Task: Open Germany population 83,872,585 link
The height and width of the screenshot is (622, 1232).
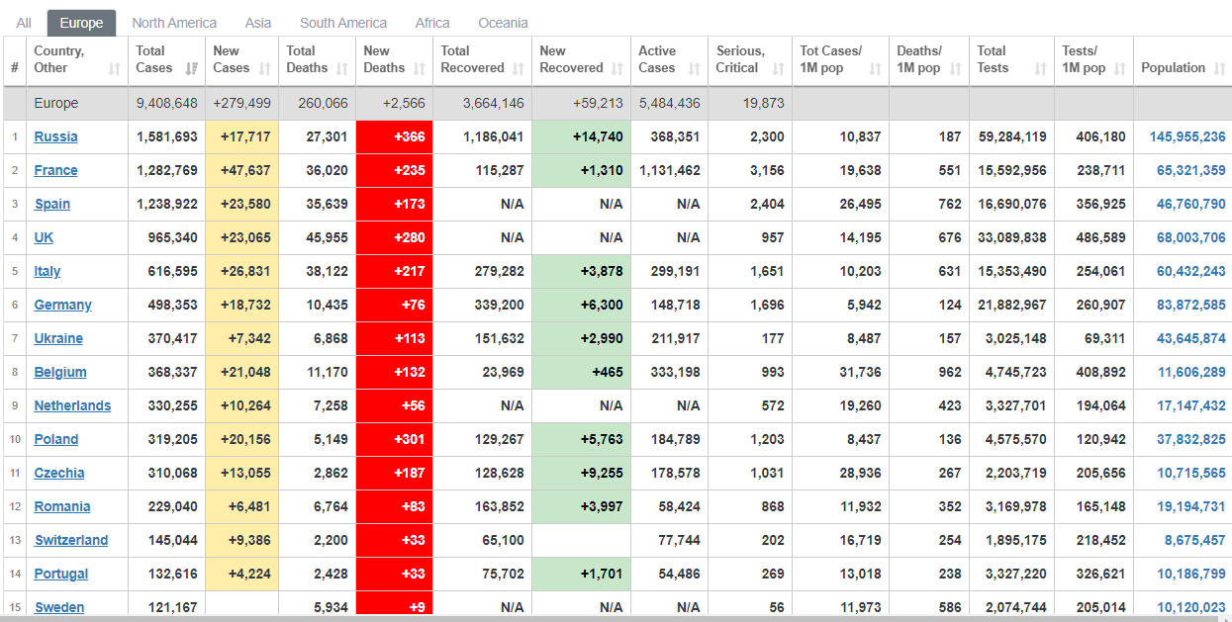Action: 1191,305
